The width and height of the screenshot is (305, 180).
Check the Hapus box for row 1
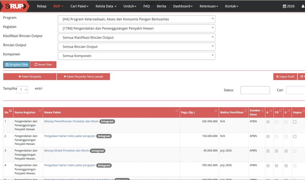tap(295, 122)
